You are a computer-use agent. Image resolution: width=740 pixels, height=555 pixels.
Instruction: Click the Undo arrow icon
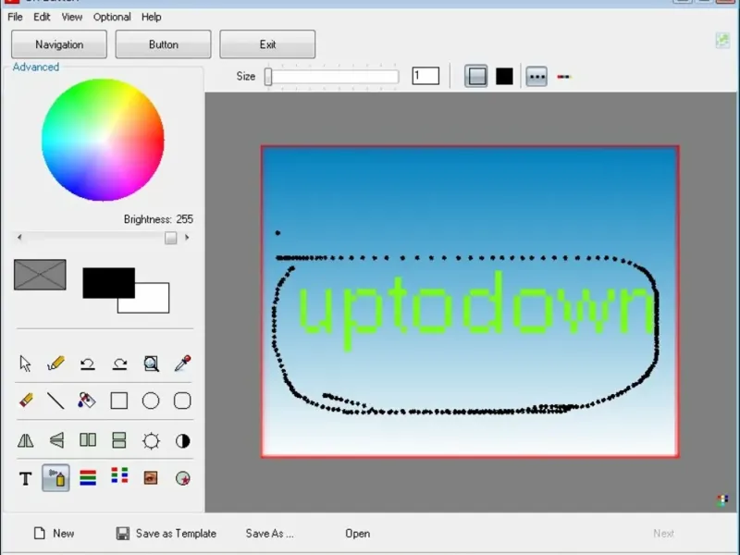(87, 364)
